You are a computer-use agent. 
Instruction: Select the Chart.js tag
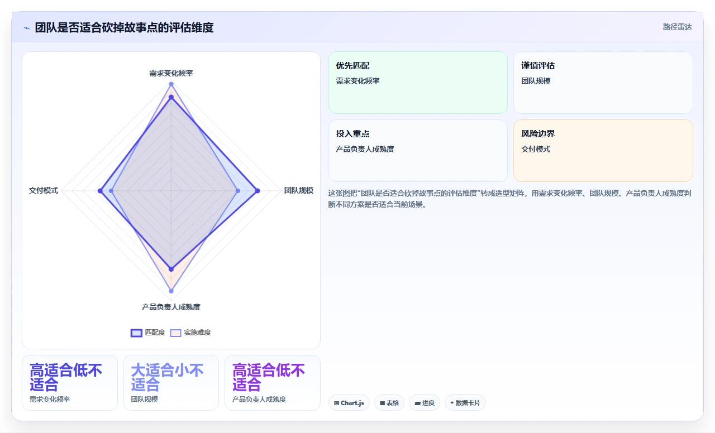349,403
